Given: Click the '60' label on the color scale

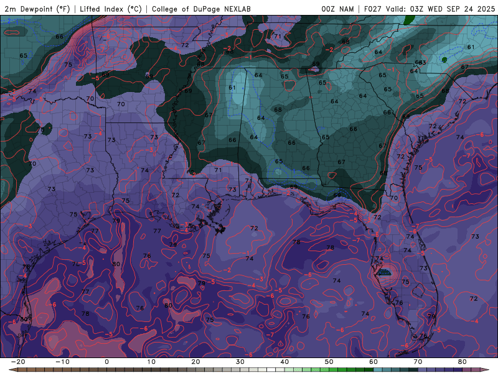Looking at the screenshot, I should point(374,362).
